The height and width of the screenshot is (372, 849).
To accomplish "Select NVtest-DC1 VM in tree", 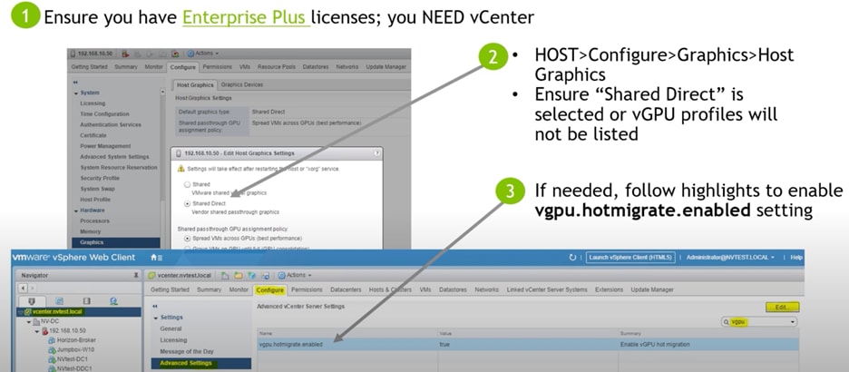I will 73,359.
